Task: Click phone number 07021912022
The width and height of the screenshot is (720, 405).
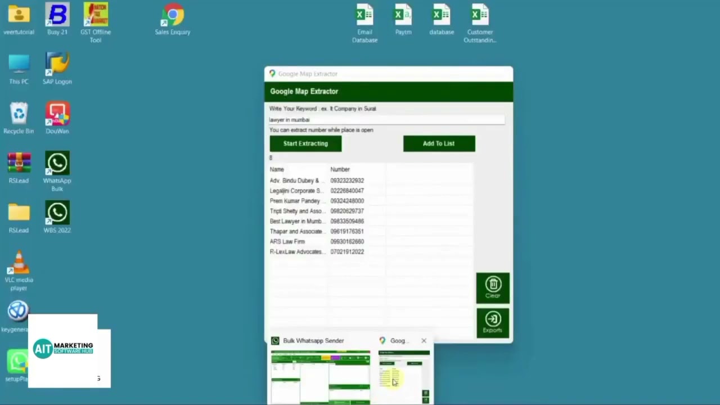Action: [x=347, y=251]
